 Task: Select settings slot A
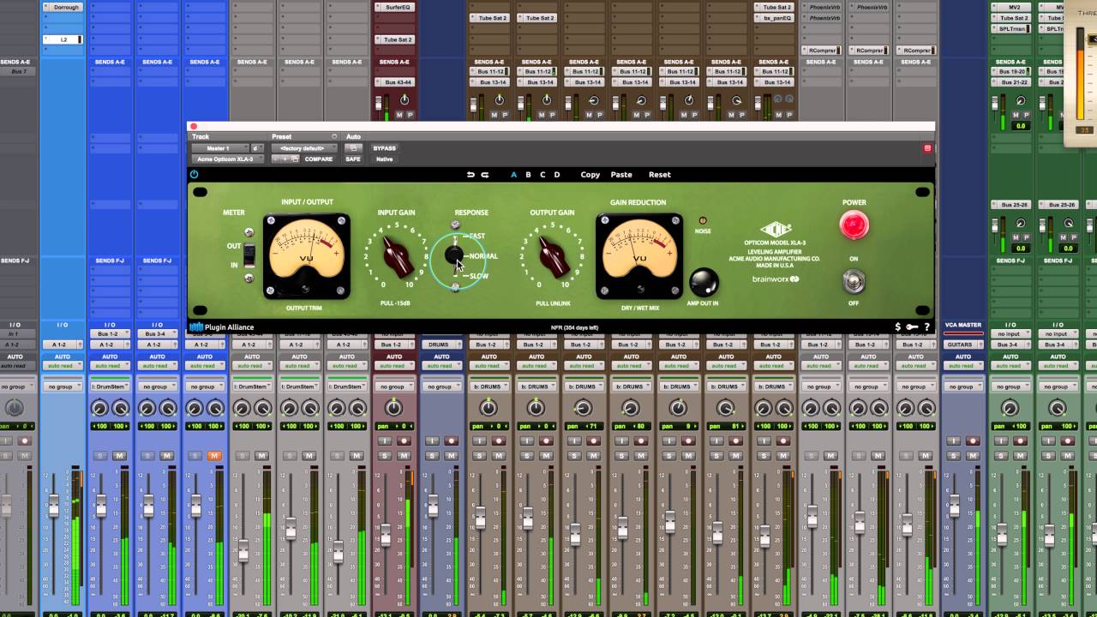point(514,175)
